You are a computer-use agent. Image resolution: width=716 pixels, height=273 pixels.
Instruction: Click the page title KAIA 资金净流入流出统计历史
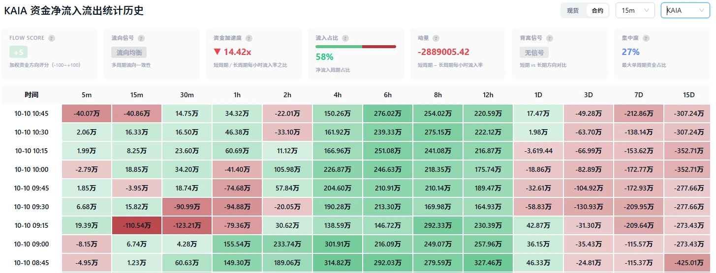pyautogui.click(x=74, y=10)
